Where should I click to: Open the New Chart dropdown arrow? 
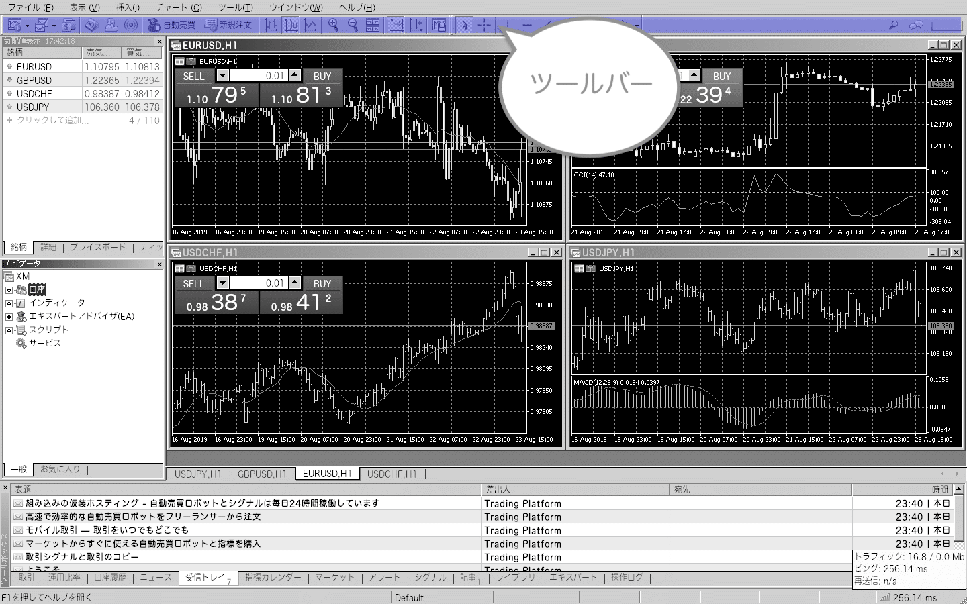click(x=27, y=26)
